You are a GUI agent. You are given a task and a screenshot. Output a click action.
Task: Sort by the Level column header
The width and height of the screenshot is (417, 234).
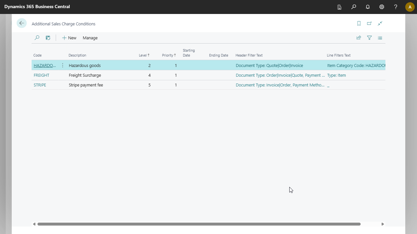tap(144, 55)
